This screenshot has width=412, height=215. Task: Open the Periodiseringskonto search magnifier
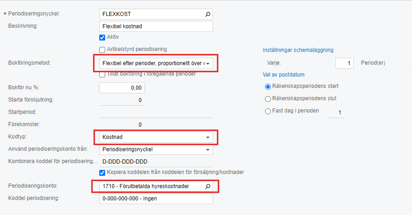tap(208, 186)
